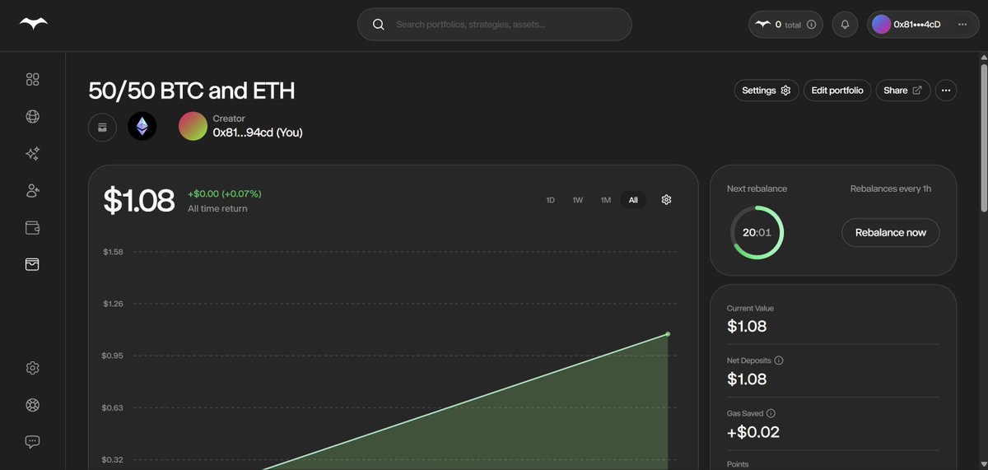Open the 0x81•••4cD account menu
988x470 pixels.
pos(922,25)
